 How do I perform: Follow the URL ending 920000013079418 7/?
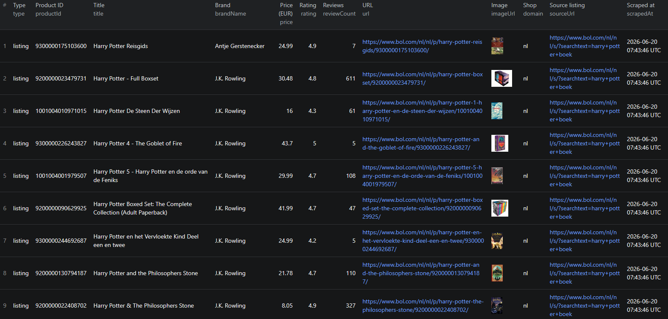(x=421, y=273)
